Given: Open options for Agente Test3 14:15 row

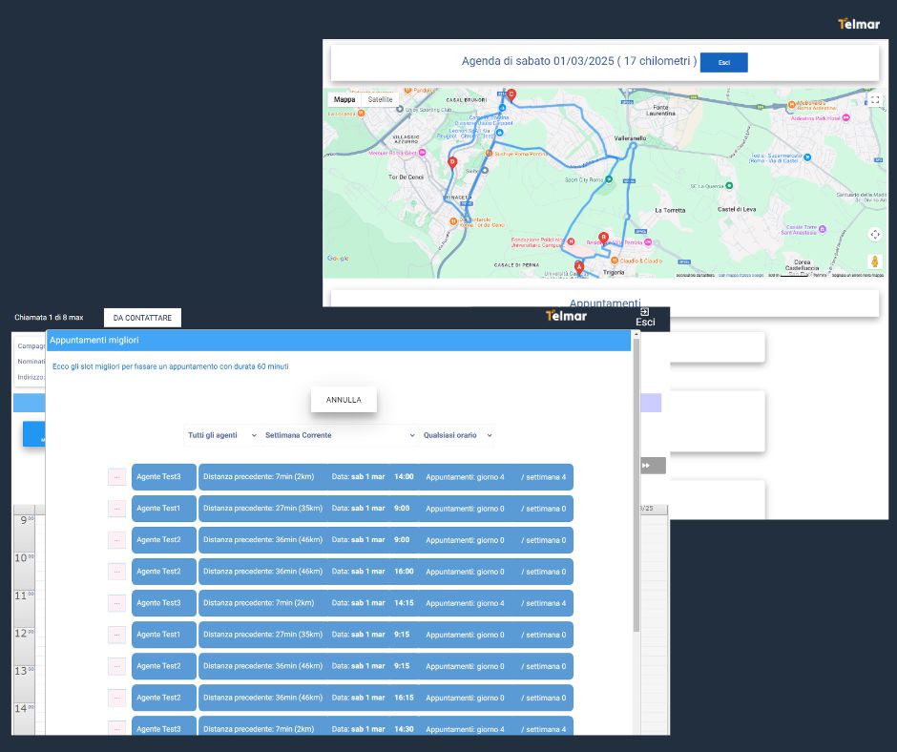Looking at the screenshot, I should [116, 602].
